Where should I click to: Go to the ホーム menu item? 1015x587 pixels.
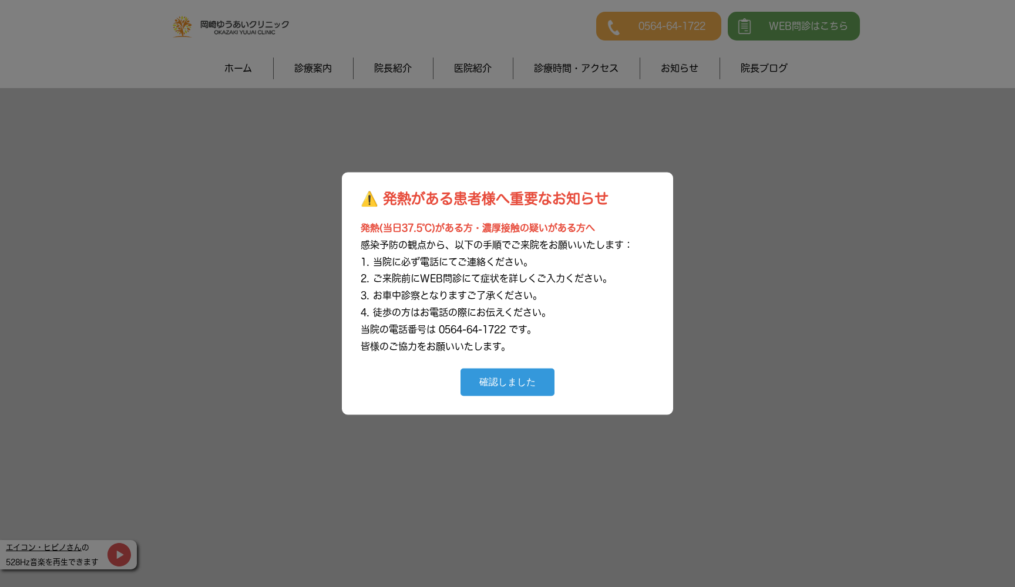click(x=238, y=68)
